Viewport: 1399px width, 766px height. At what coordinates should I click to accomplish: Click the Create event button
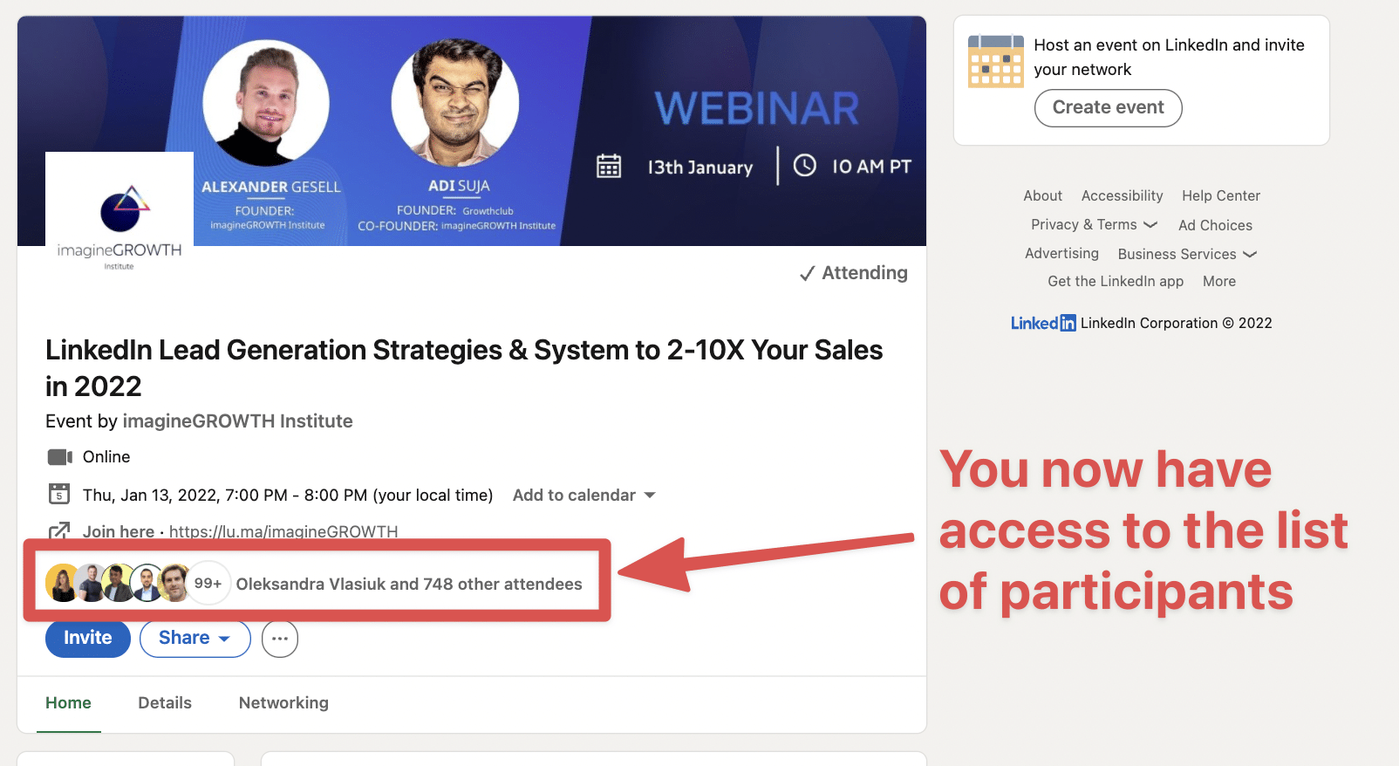click(x=1108, y=107)
